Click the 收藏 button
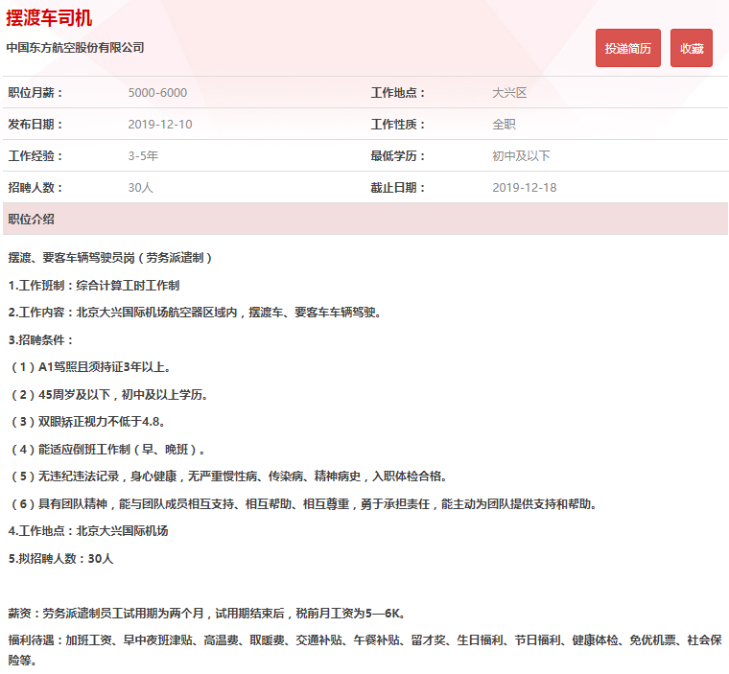The image size is (729, 674). [x=692, y=48]
